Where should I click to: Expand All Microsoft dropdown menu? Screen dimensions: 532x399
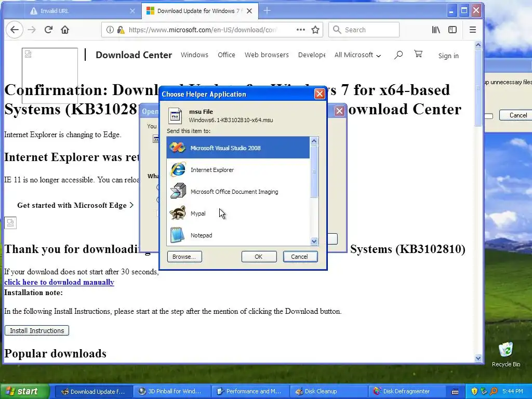pos(357,55)
